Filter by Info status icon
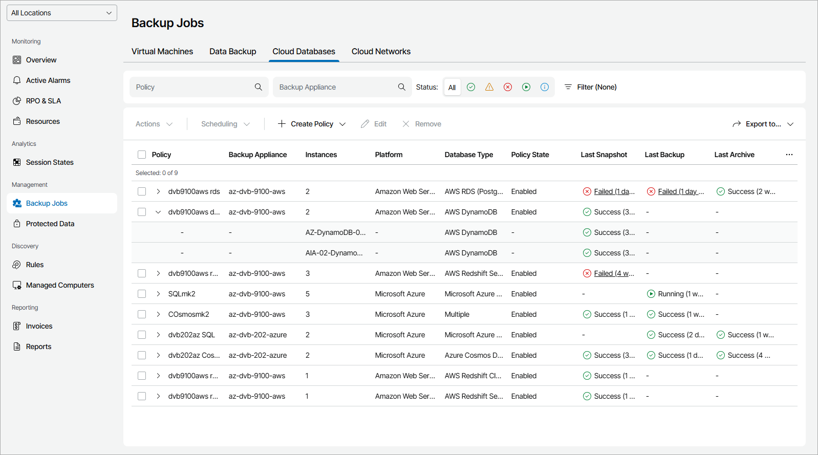818x455 pixels. 545,87
